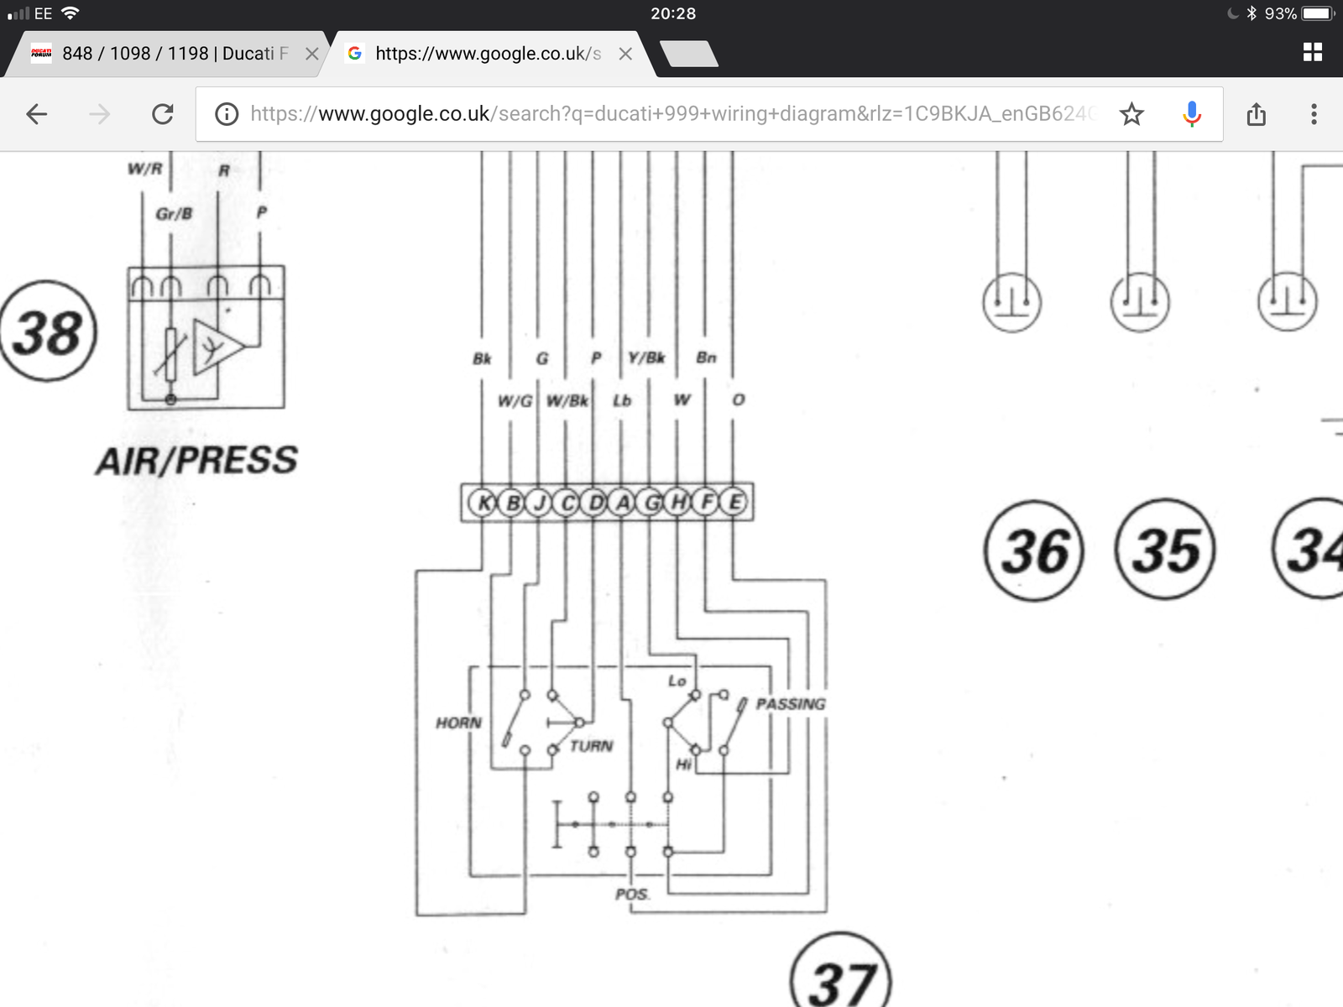
Task: View site info for the Google URL
Action: coord(227,114)
